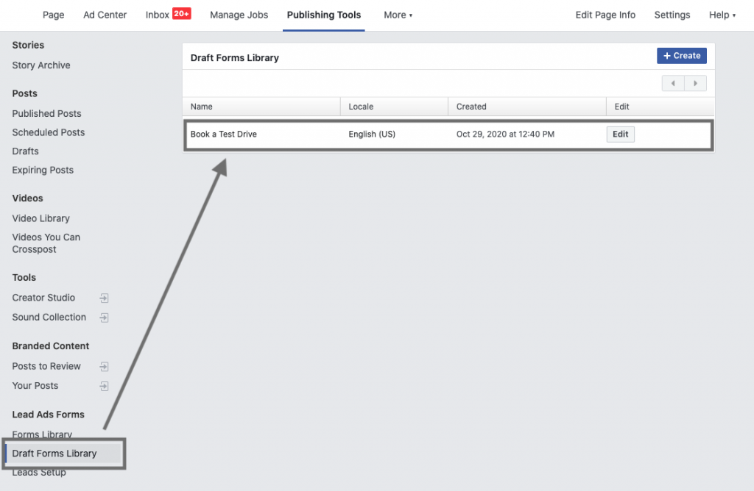Click the Videos section heading

(27, 198)
